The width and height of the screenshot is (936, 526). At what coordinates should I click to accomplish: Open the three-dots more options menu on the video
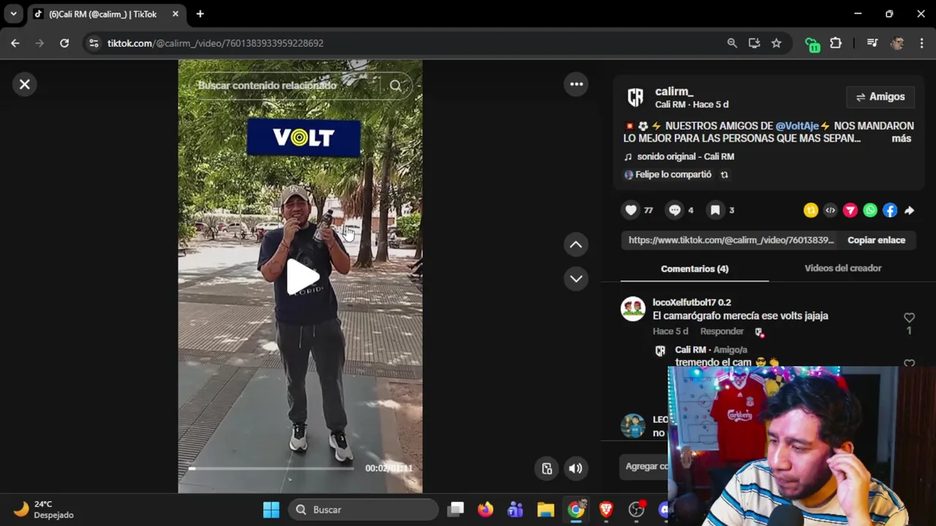[x=576, y=84]
